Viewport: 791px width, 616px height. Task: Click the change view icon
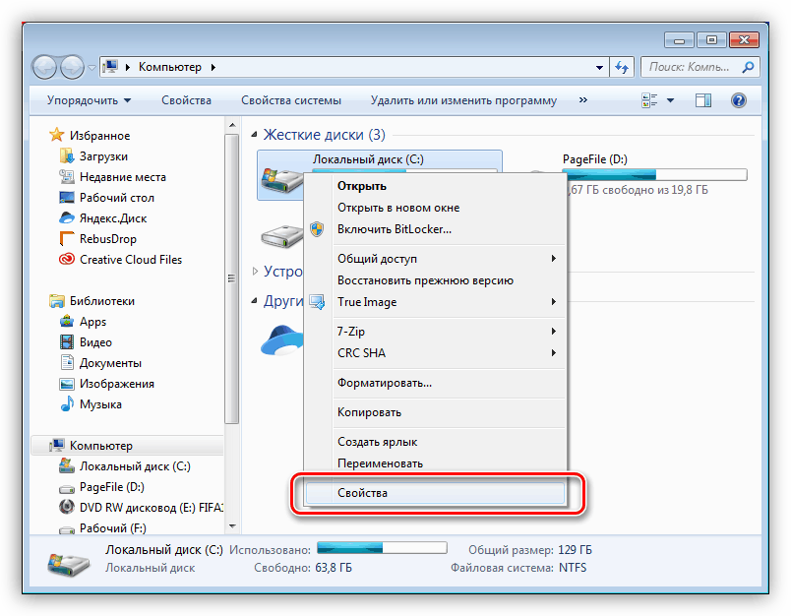(x=649, y=100)
